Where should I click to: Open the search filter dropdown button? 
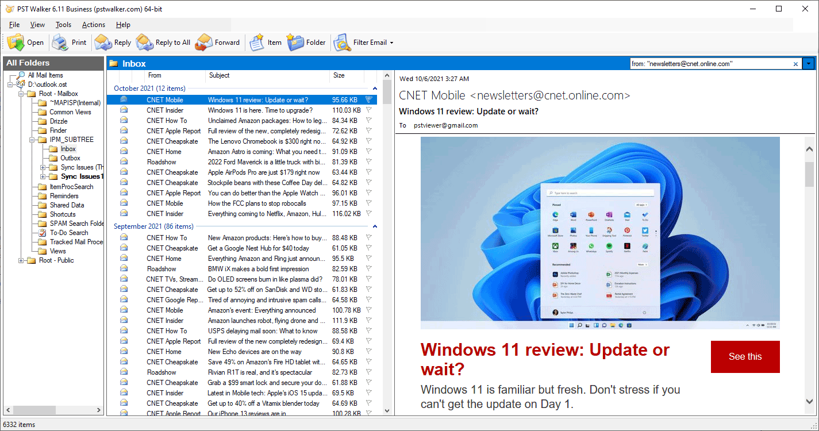(x=809, y=64)
